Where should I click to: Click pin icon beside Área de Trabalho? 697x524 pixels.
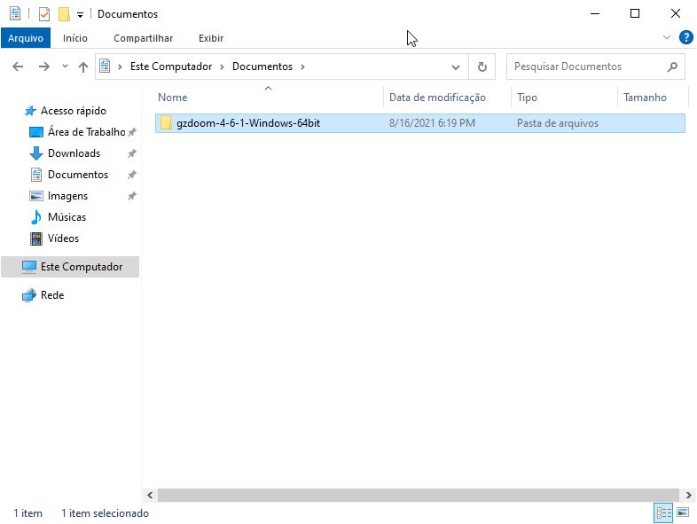click(132, 132)
